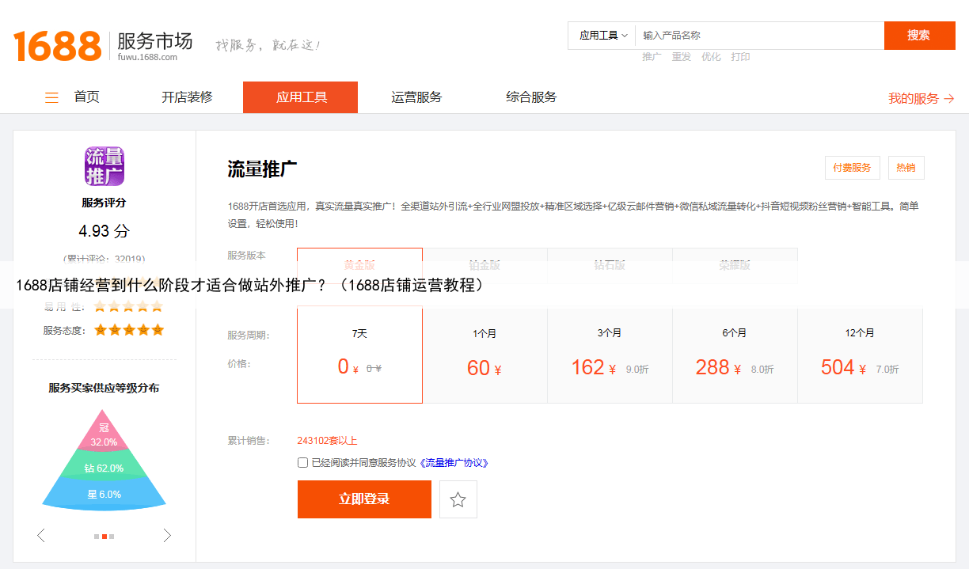Check the service agreement checkbox
This screenshot has width=969, height=569.
click(302, 463)
